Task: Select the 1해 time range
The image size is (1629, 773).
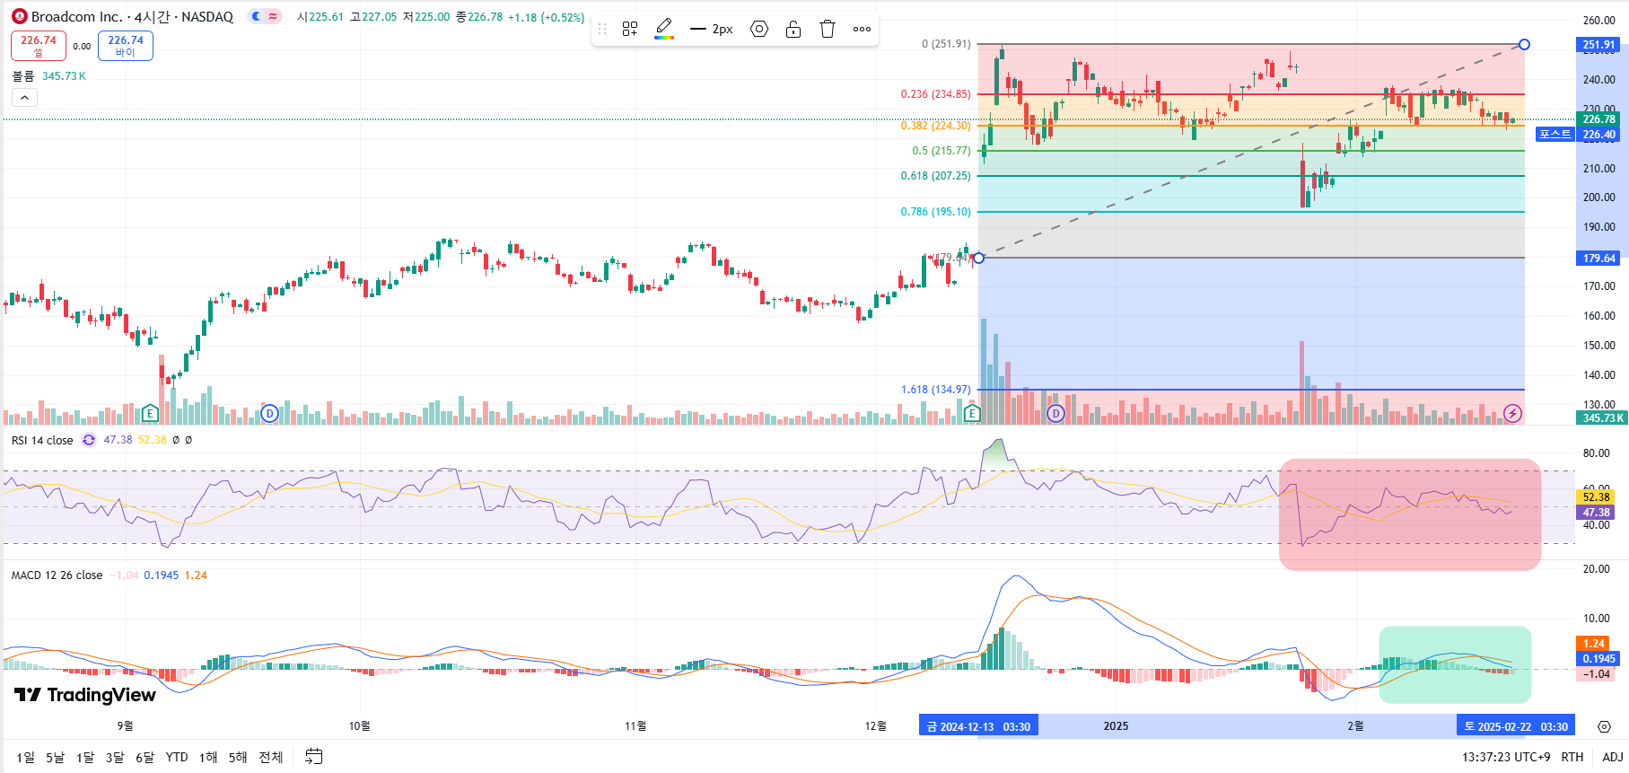Action: [208, 757]
